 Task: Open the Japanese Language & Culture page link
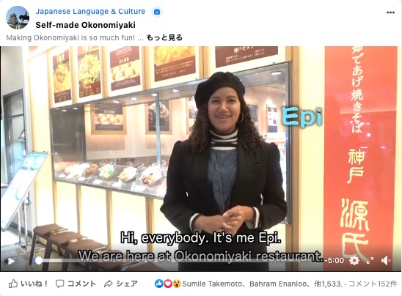click(90, 12)
